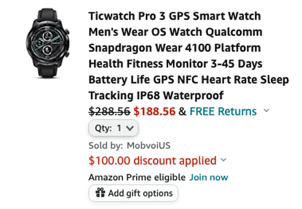
Task: Click the down arrow inside Qty selector
Action: point(130,128)
